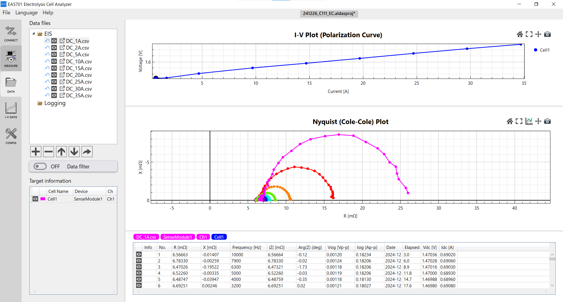This screenshot has height=302, width=563.
Task: Remove selected file with the minus button
Action: pos(48,152)
